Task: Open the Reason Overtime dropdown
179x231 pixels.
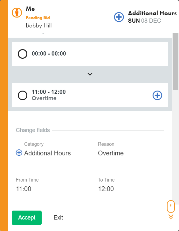Action: [131, 153]
